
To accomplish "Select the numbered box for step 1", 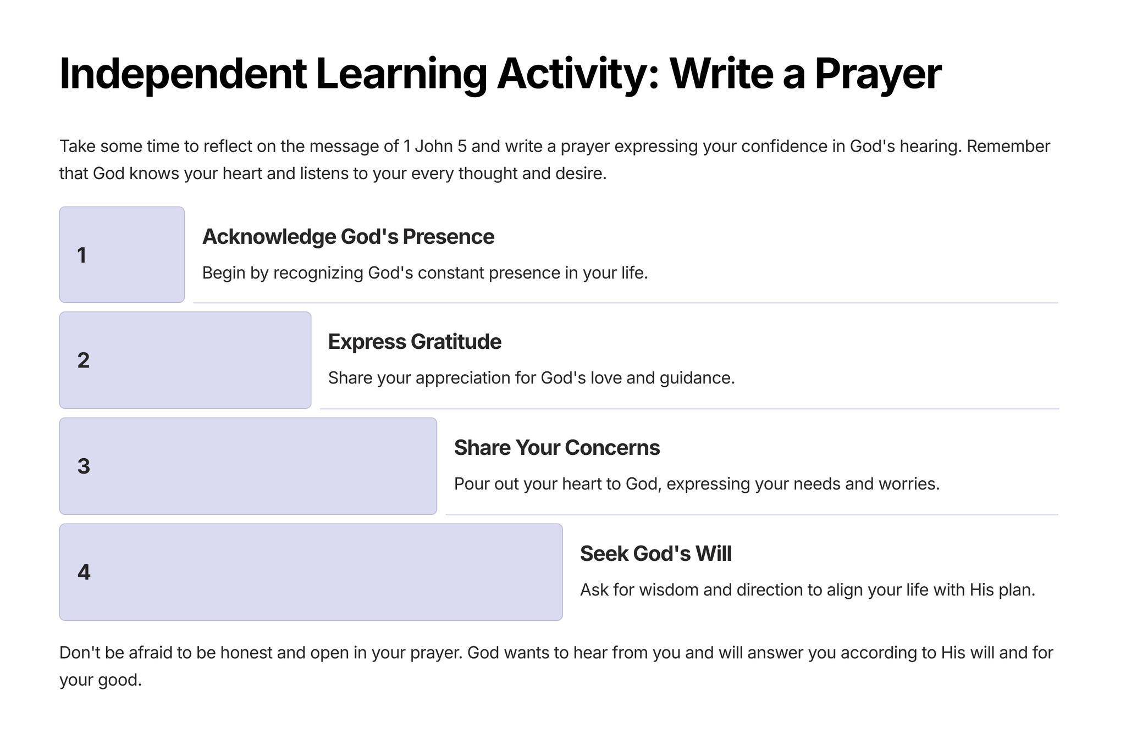I will (x=122, y=255).
